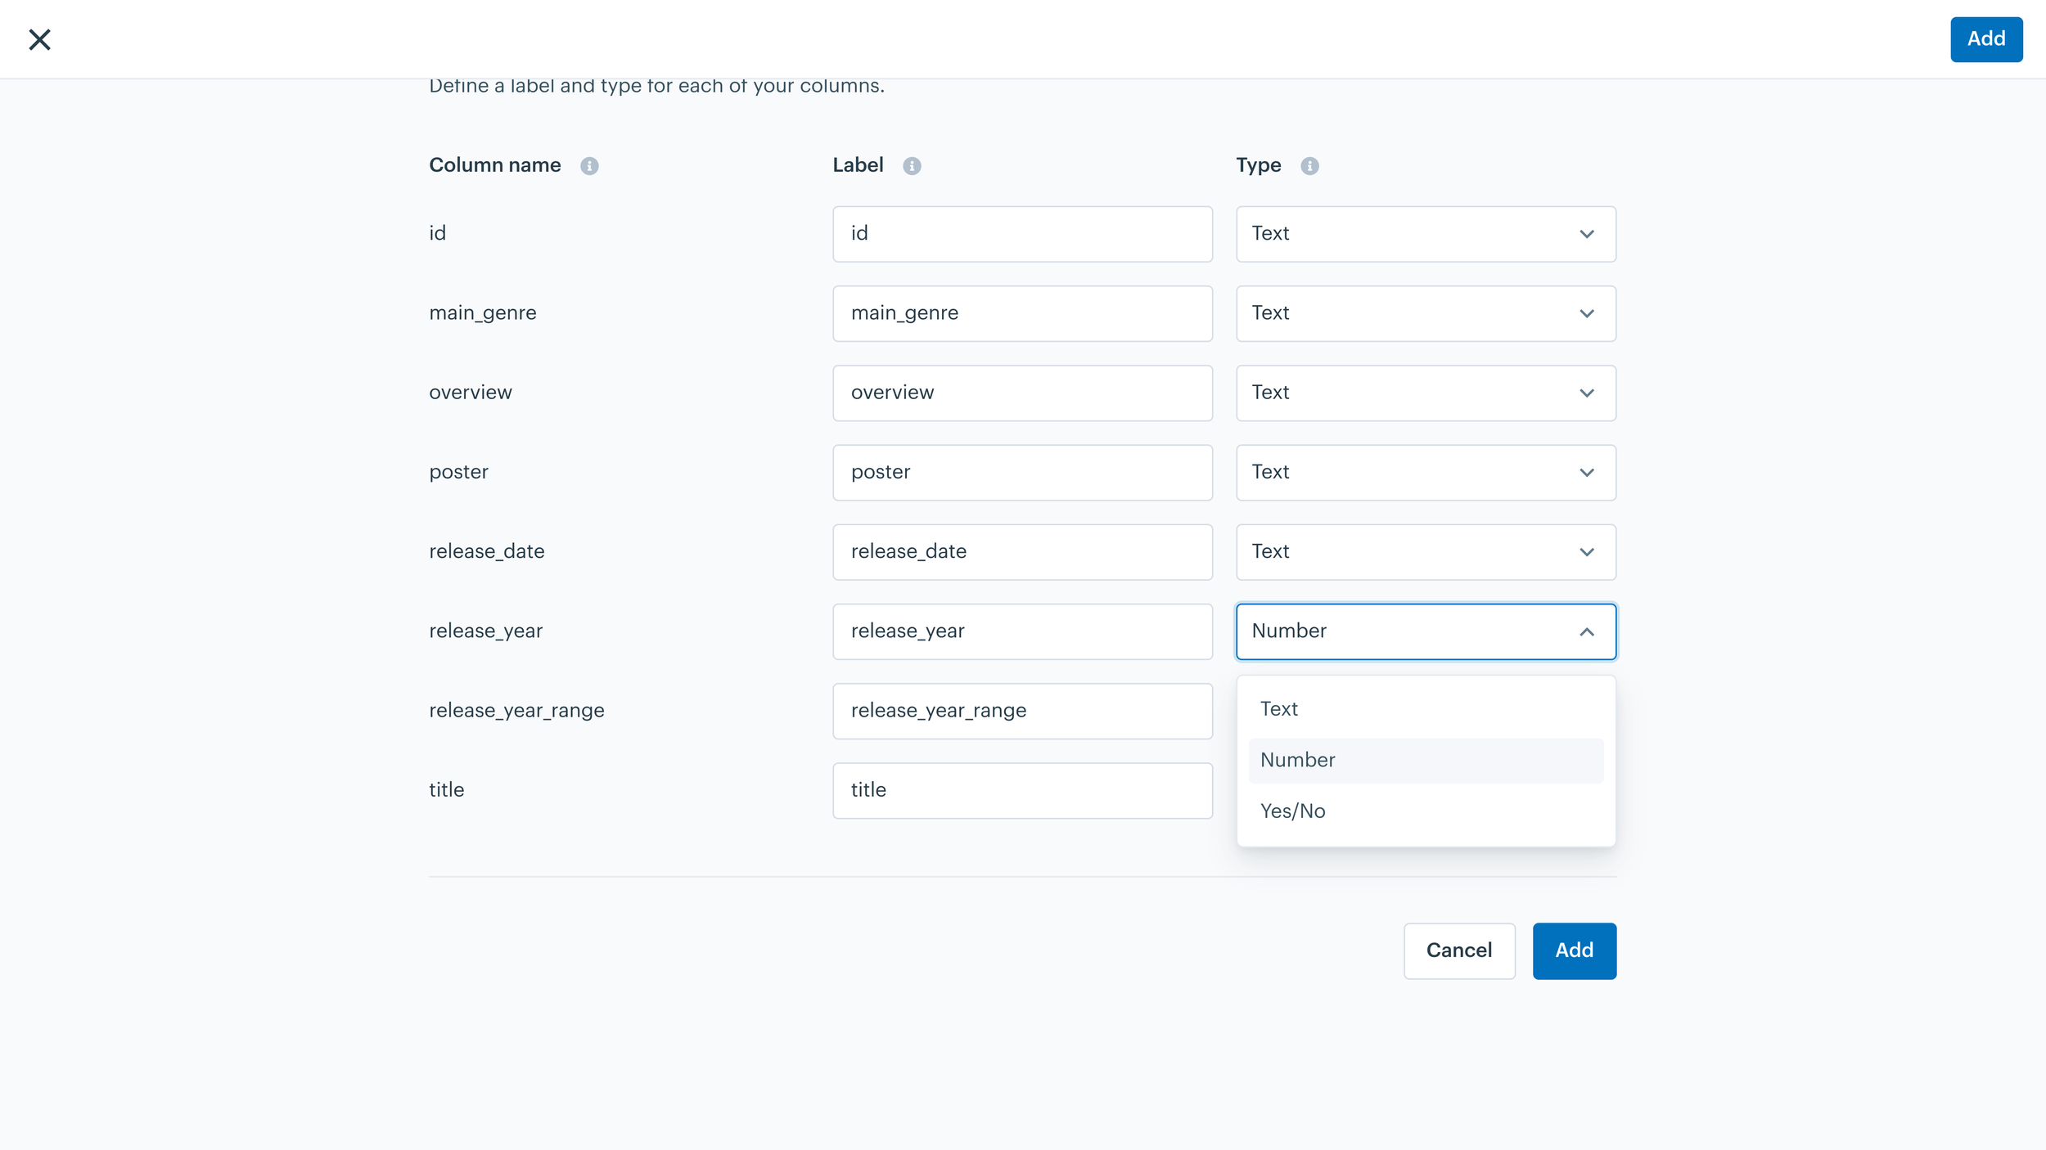Edit the release_year_range label field
Viewport: 2046px width, 1150px height.
(1022, 711)
